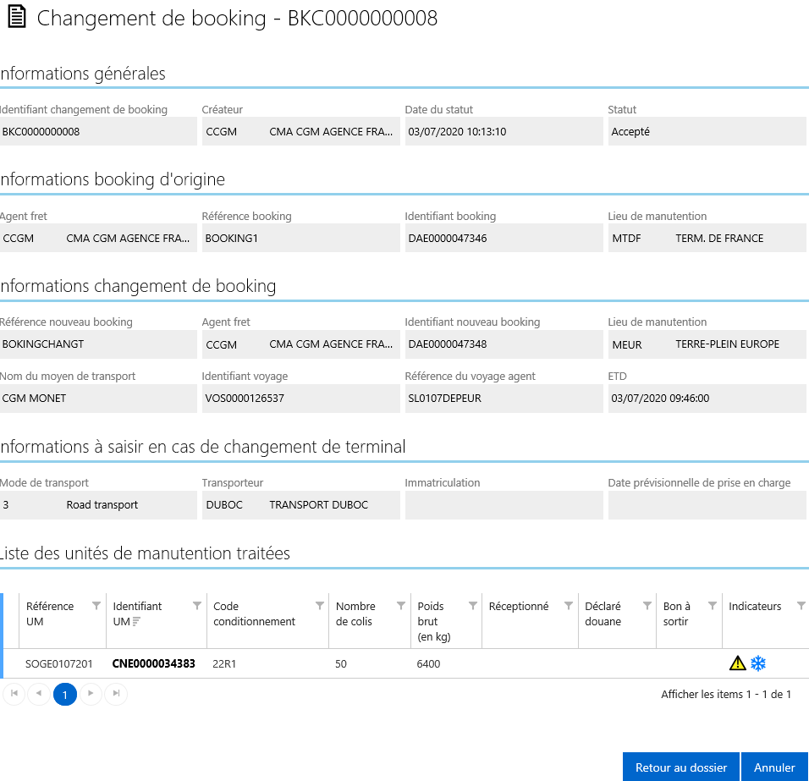Open filter for Bon à sortir column

[x=713, y=606]
